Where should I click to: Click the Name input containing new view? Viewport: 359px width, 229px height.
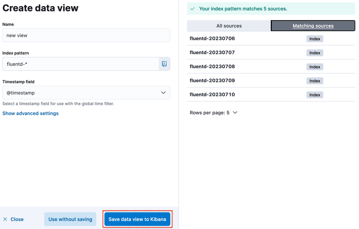86,35
